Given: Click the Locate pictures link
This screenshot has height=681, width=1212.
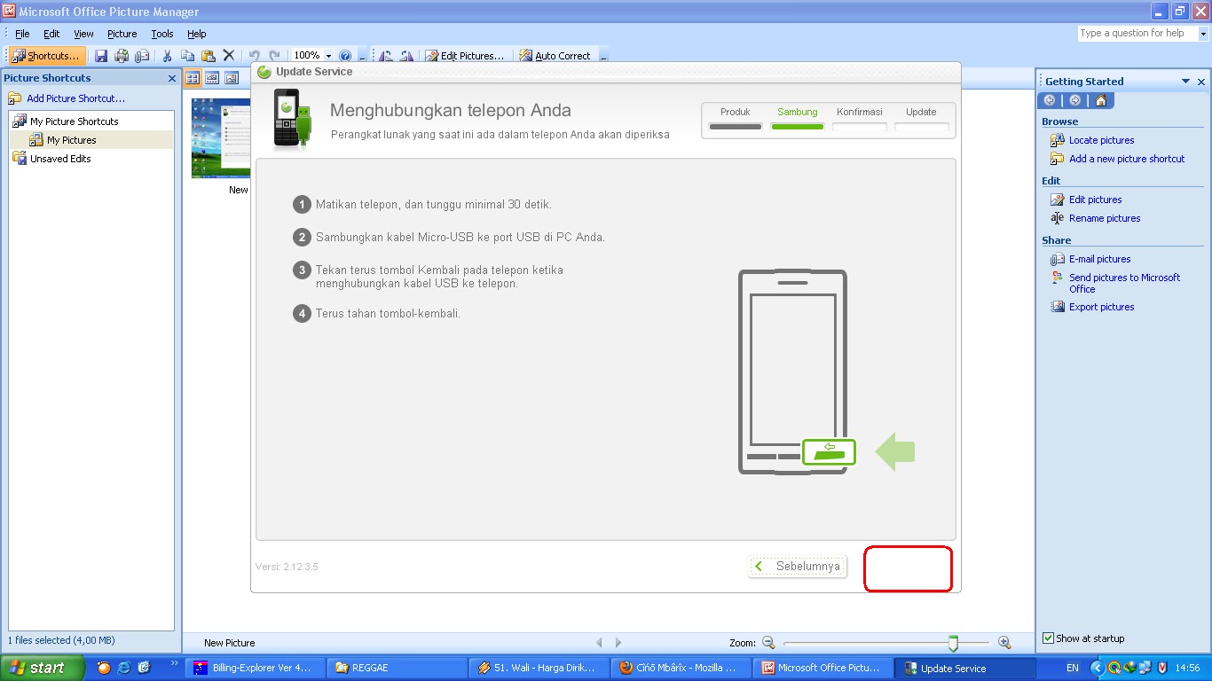Looking at the screenshot, I should click(x=1101, y=140).
